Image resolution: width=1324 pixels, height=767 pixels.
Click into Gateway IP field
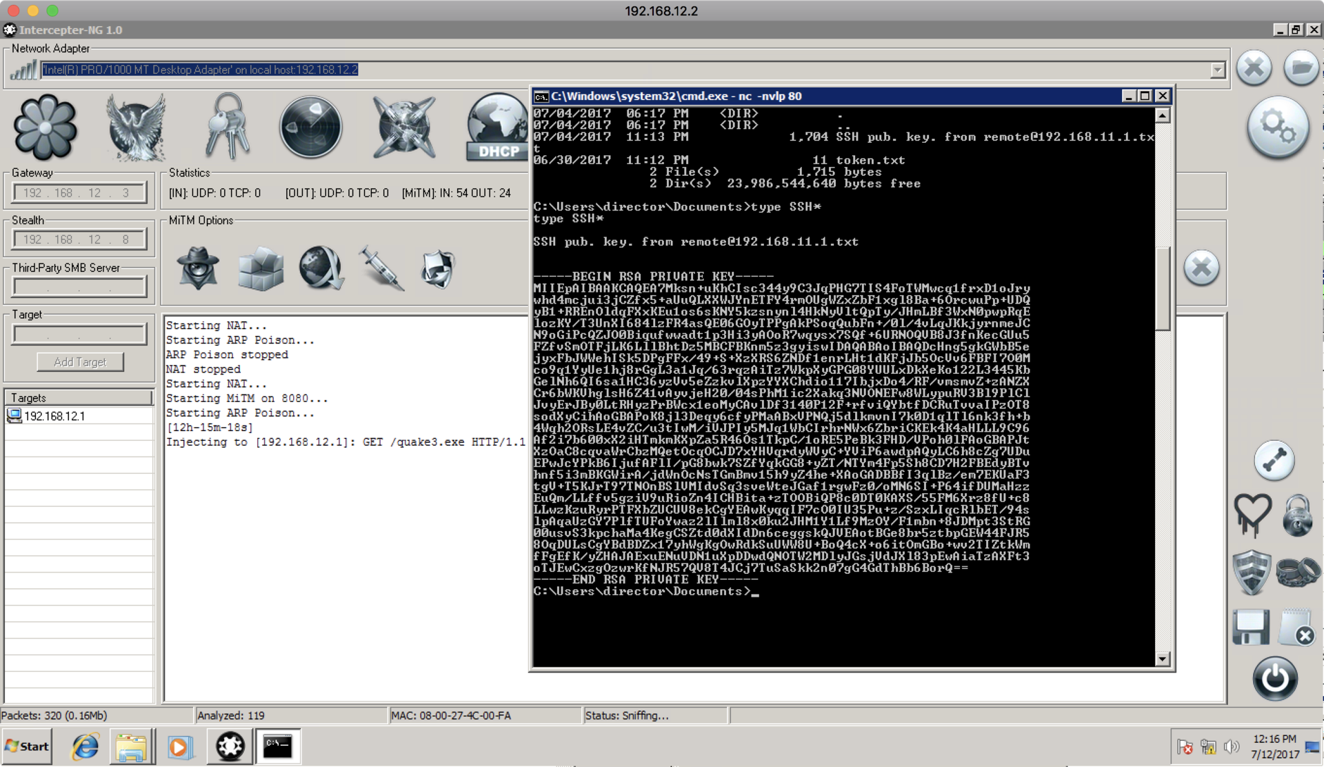tap(80, 192)
